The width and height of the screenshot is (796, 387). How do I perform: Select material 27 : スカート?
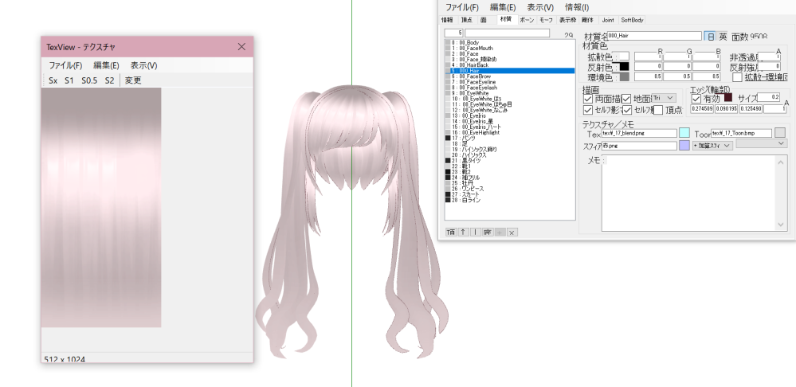[510, 194]
